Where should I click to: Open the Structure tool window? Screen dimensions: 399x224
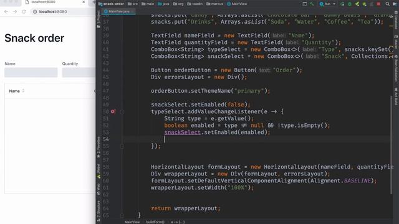[99, 211]
